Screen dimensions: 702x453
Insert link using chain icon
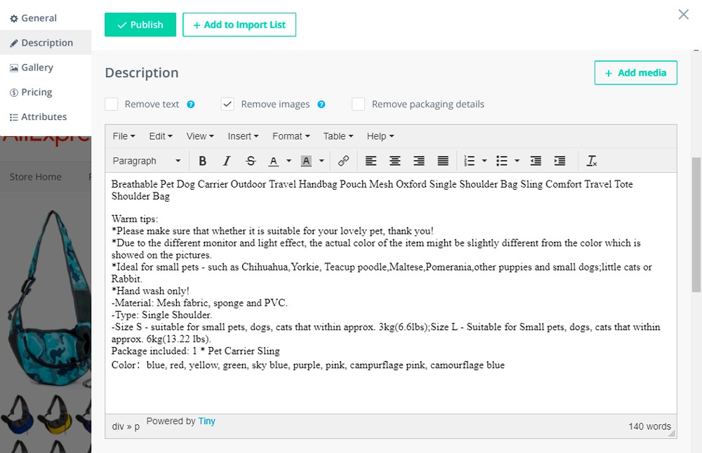(343, 161)
